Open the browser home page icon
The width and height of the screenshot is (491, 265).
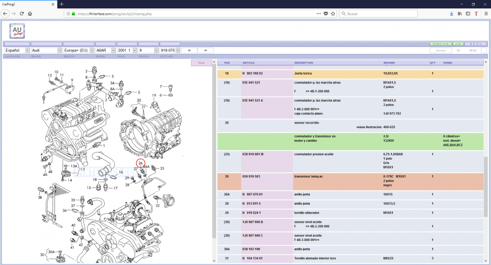coord(30,13)
